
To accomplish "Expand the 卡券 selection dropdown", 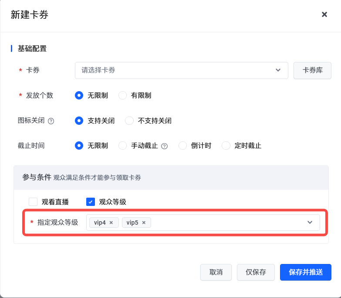I will [278, 70].
